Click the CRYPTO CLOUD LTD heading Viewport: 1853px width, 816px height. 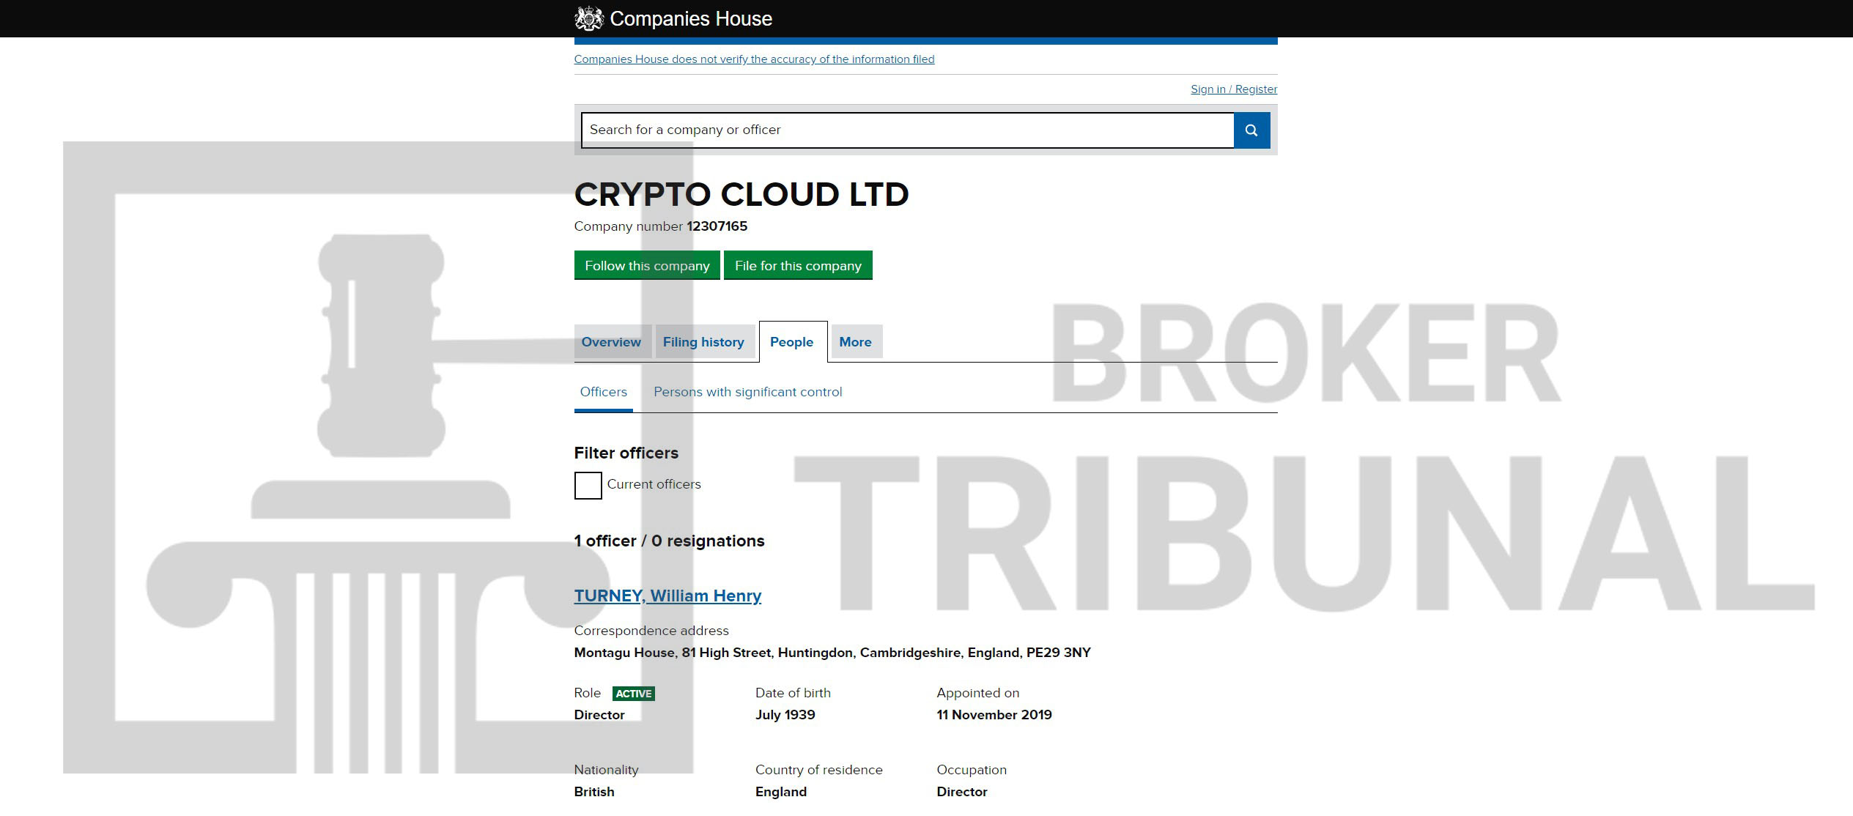point(741,194)
